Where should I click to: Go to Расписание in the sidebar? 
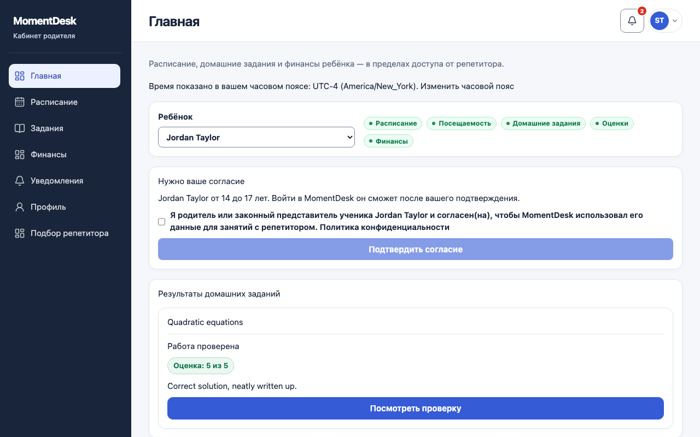[x=65, y=102]
